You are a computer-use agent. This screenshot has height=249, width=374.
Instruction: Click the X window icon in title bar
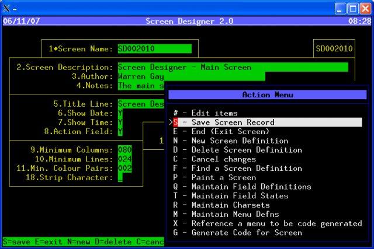pyautogui.click(x=6, y=8)
